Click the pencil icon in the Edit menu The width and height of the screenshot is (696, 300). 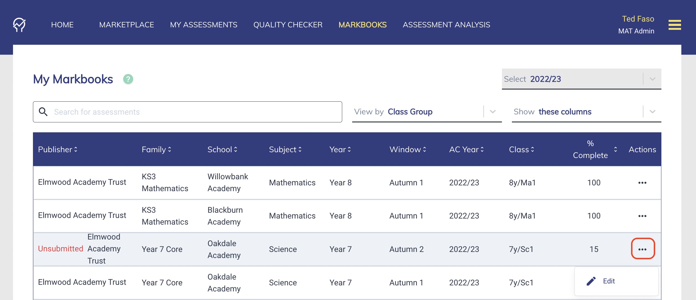pos(591,281)
